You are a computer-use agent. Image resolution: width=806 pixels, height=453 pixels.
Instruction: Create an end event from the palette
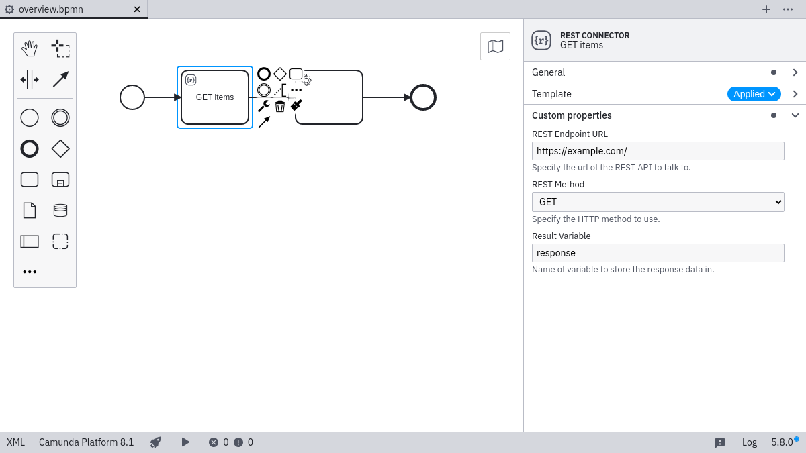coord(29,148)
